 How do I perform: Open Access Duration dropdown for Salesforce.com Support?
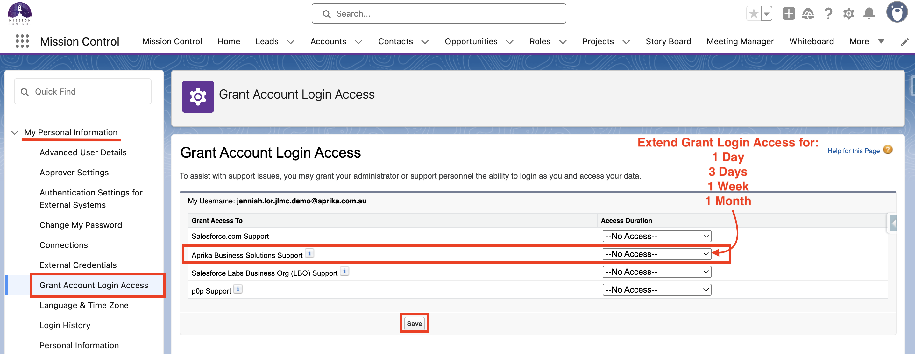click(x=656, y=236)
